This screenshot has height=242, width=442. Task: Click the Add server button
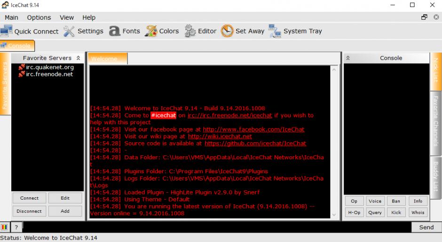click(x=65, y=211)
